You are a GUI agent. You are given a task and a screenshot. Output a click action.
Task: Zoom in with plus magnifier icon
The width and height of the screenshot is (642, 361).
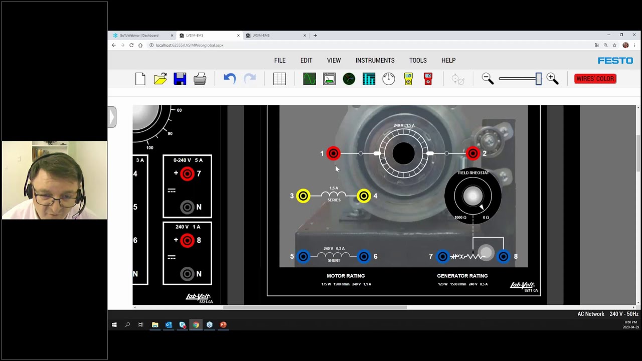(552, 79)
